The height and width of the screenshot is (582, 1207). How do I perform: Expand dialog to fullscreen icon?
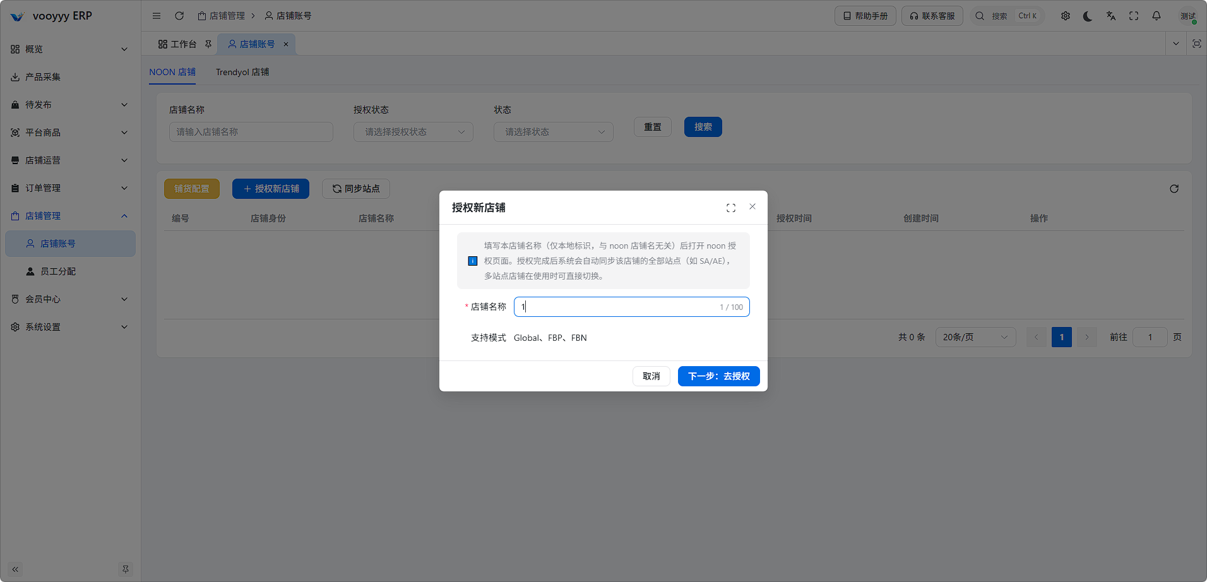click(x=731, y=208)
